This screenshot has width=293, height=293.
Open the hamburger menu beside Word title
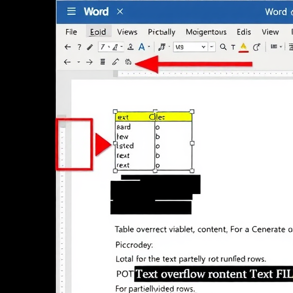[x=72, y=11]
